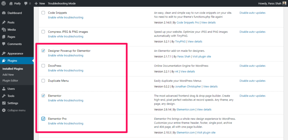
Task: Click the Pages icon in sidebar
Action: pyautogui.click(x=4, y=37)
